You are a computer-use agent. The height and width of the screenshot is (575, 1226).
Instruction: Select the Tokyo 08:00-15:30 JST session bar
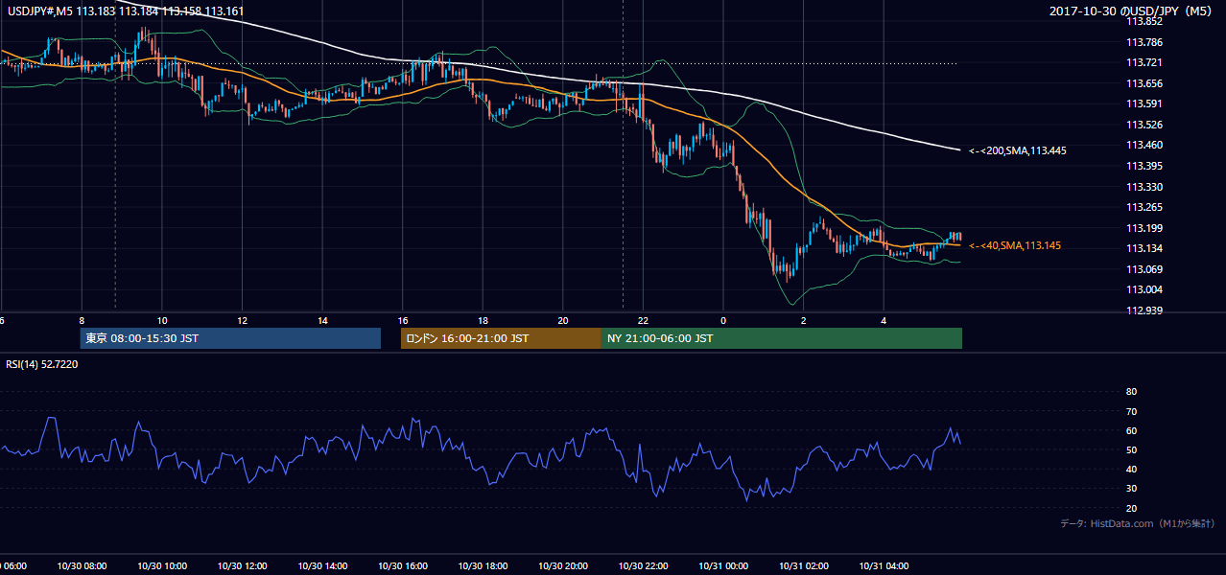click(230, 338)
